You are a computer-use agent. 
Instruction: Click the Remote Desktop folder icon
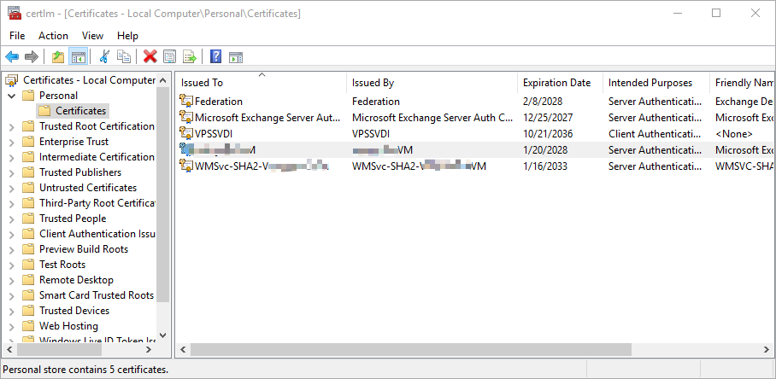[x=28, y=280]
